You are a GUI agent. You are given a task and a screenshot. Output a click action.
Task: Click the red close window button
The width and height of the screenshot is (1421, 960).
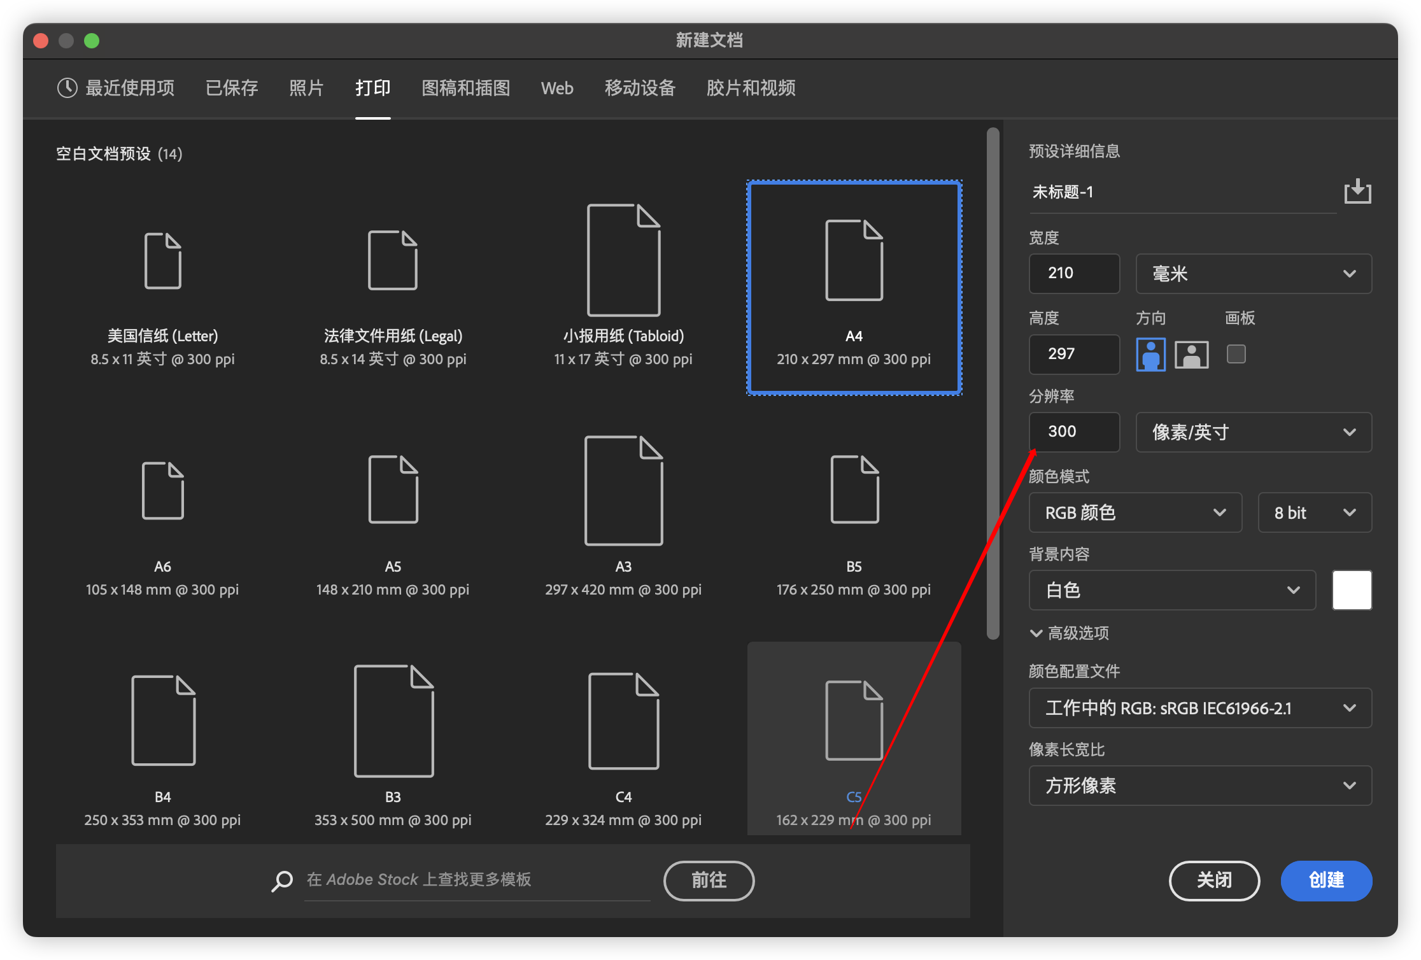(41, 41)
